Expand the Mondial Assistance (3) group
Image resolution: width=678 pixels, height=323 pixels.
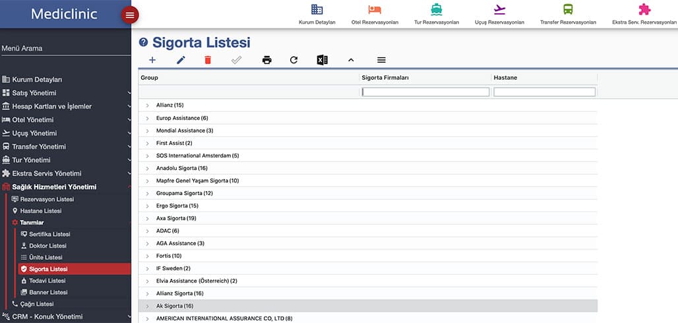147,131
